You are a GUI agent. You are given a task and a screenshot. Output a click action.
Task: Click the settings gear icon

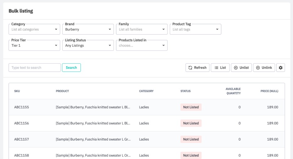(x=280, y=68)
